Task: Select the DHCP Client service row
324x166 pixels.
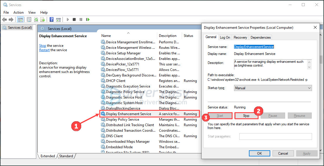Action: coord(116,81)
